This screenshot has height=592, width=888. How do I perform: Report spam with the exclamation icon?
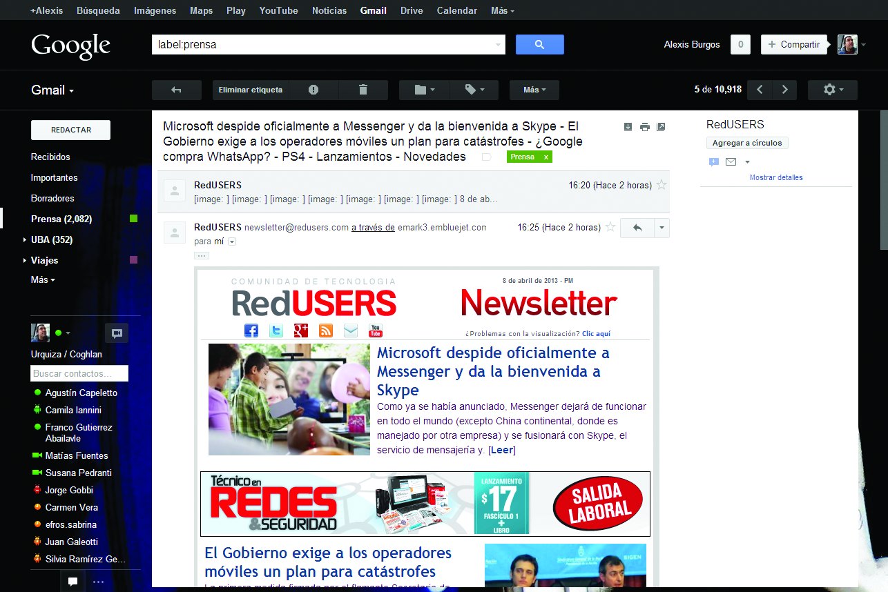click(313, 90)
